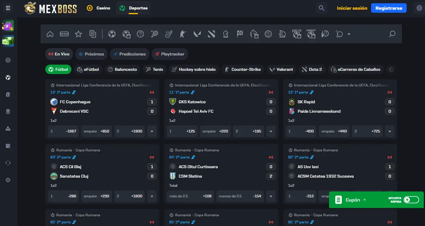Open the EN VIVO icon in the sports toolbar

point(64,34)
